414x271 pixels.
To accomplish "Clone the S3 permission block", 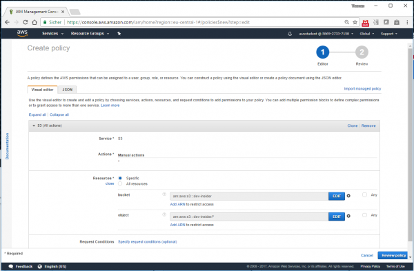I will 352,126.
